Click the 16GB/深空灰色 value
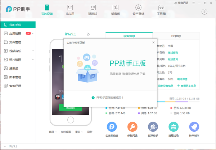 [x=177, y=66]
